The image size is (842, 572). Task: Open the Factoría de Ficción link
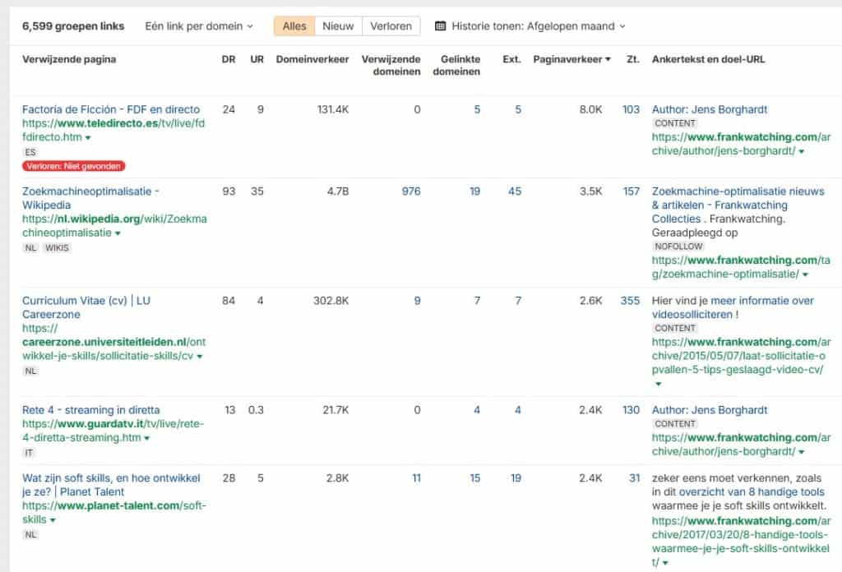tap(111, 108)
